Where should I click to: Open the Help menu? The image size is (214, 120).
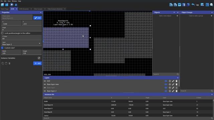click(x=19, y=1)
